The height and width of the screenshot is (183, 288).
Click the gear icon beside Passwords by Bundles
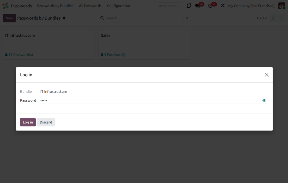click(64, 18)
